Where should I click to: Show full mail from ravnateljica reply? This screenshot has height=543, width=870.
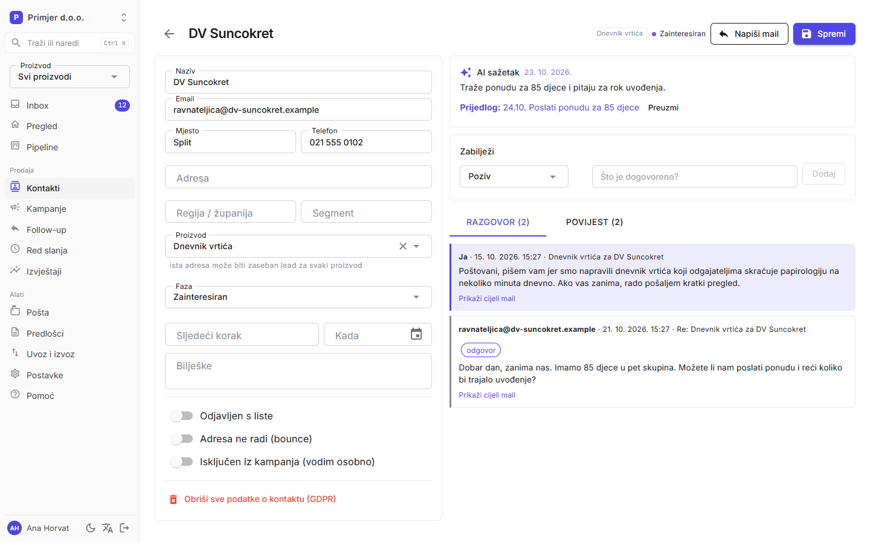487,395
